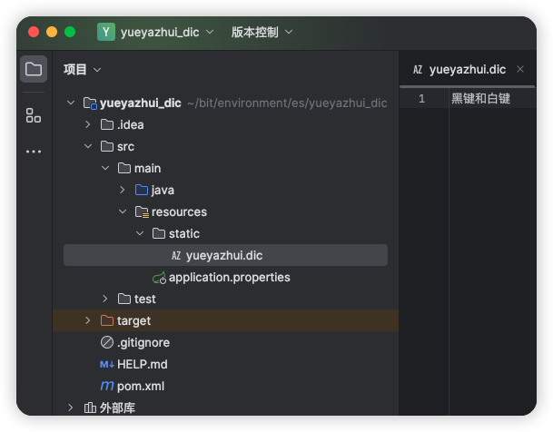Select the yueyazhui.dic editor tab

click(459, 69)
